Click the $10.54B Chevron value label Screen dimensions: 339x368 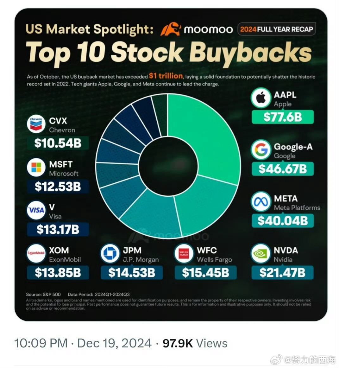pyautogui.click(x=58, y=143)
